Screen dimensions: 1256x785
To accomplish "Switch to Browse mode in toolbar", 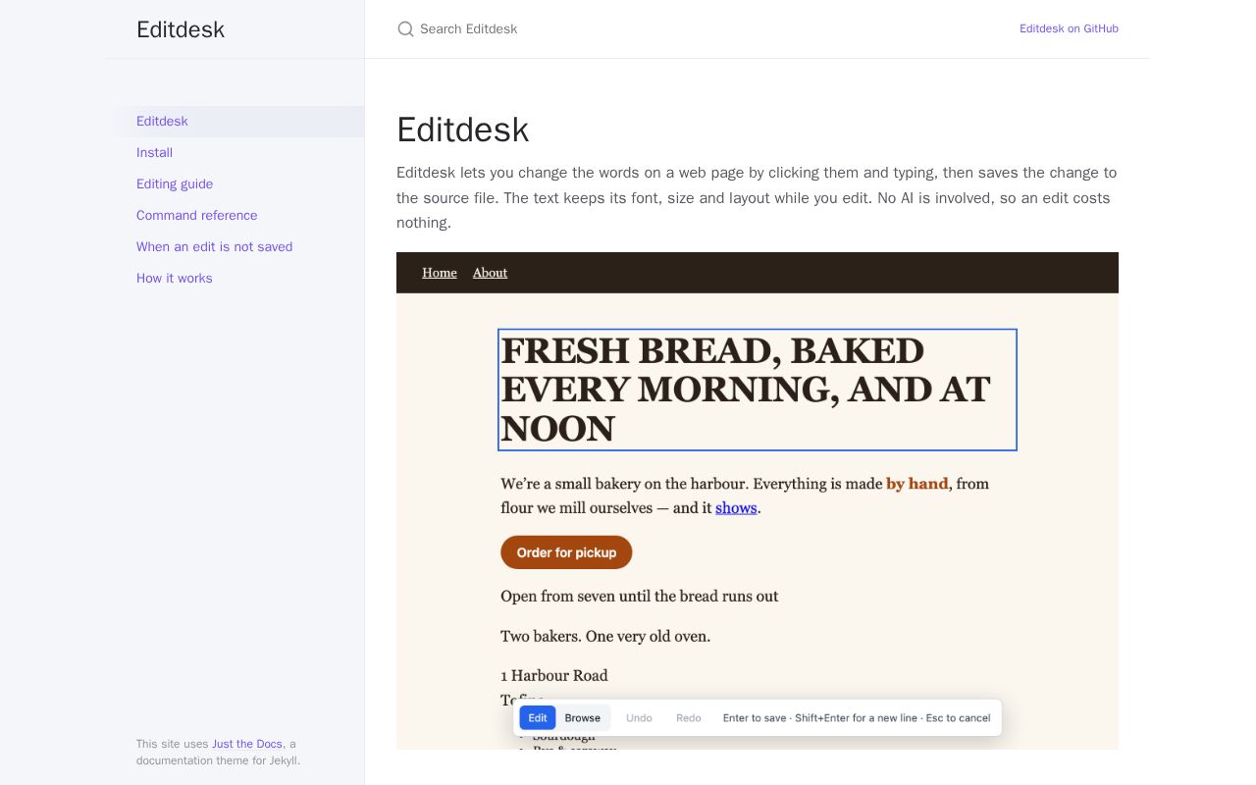I will click(583, 718).
